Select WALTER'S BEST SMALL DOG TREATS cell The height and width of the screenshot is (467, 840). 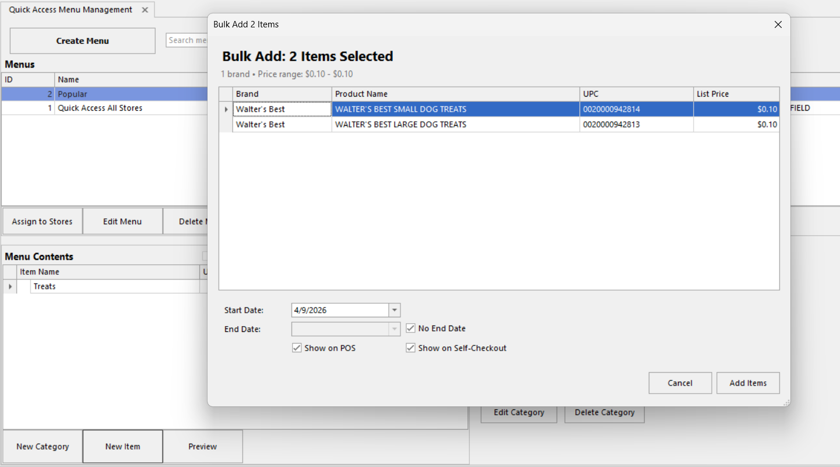click(455, 109)
